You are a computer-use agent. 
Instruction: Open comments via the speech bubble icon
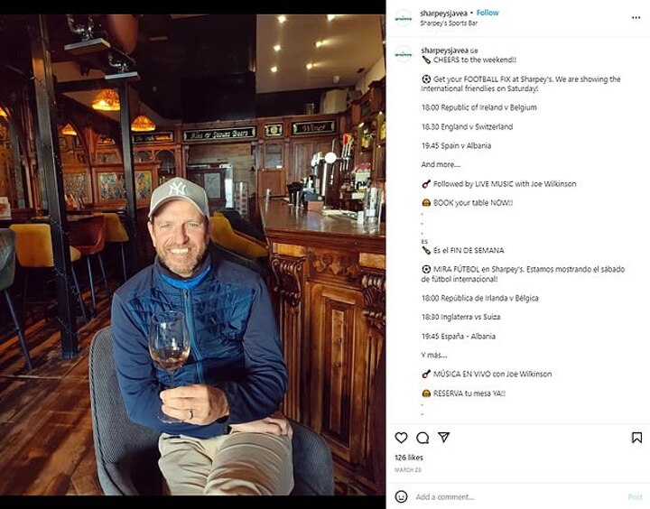pos(422,438)
